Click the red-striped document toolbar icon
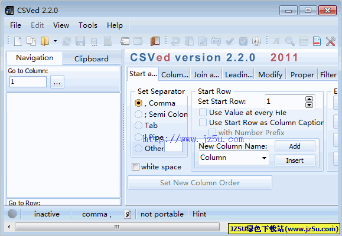This screenshot has width=342, height=236. [317, 41]
